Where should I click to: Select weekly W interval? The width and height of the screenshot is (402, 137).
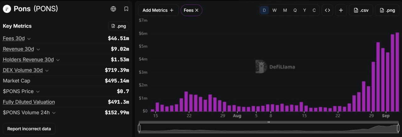(274, 10)
